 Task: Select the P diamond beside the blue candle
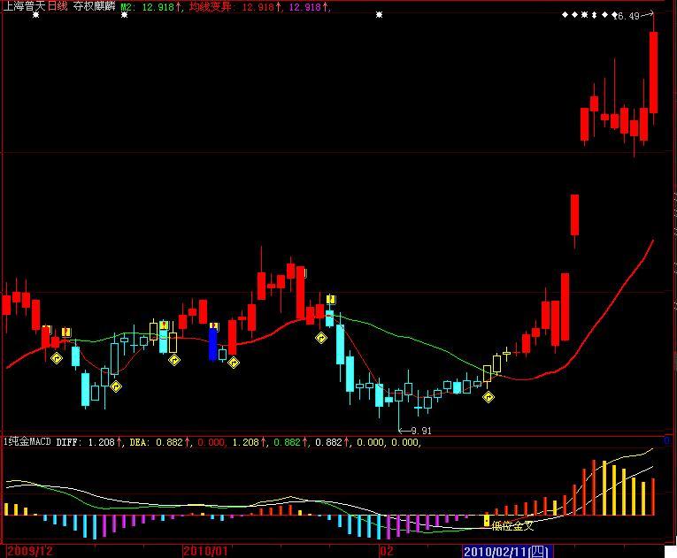click(x=234, y=362)
